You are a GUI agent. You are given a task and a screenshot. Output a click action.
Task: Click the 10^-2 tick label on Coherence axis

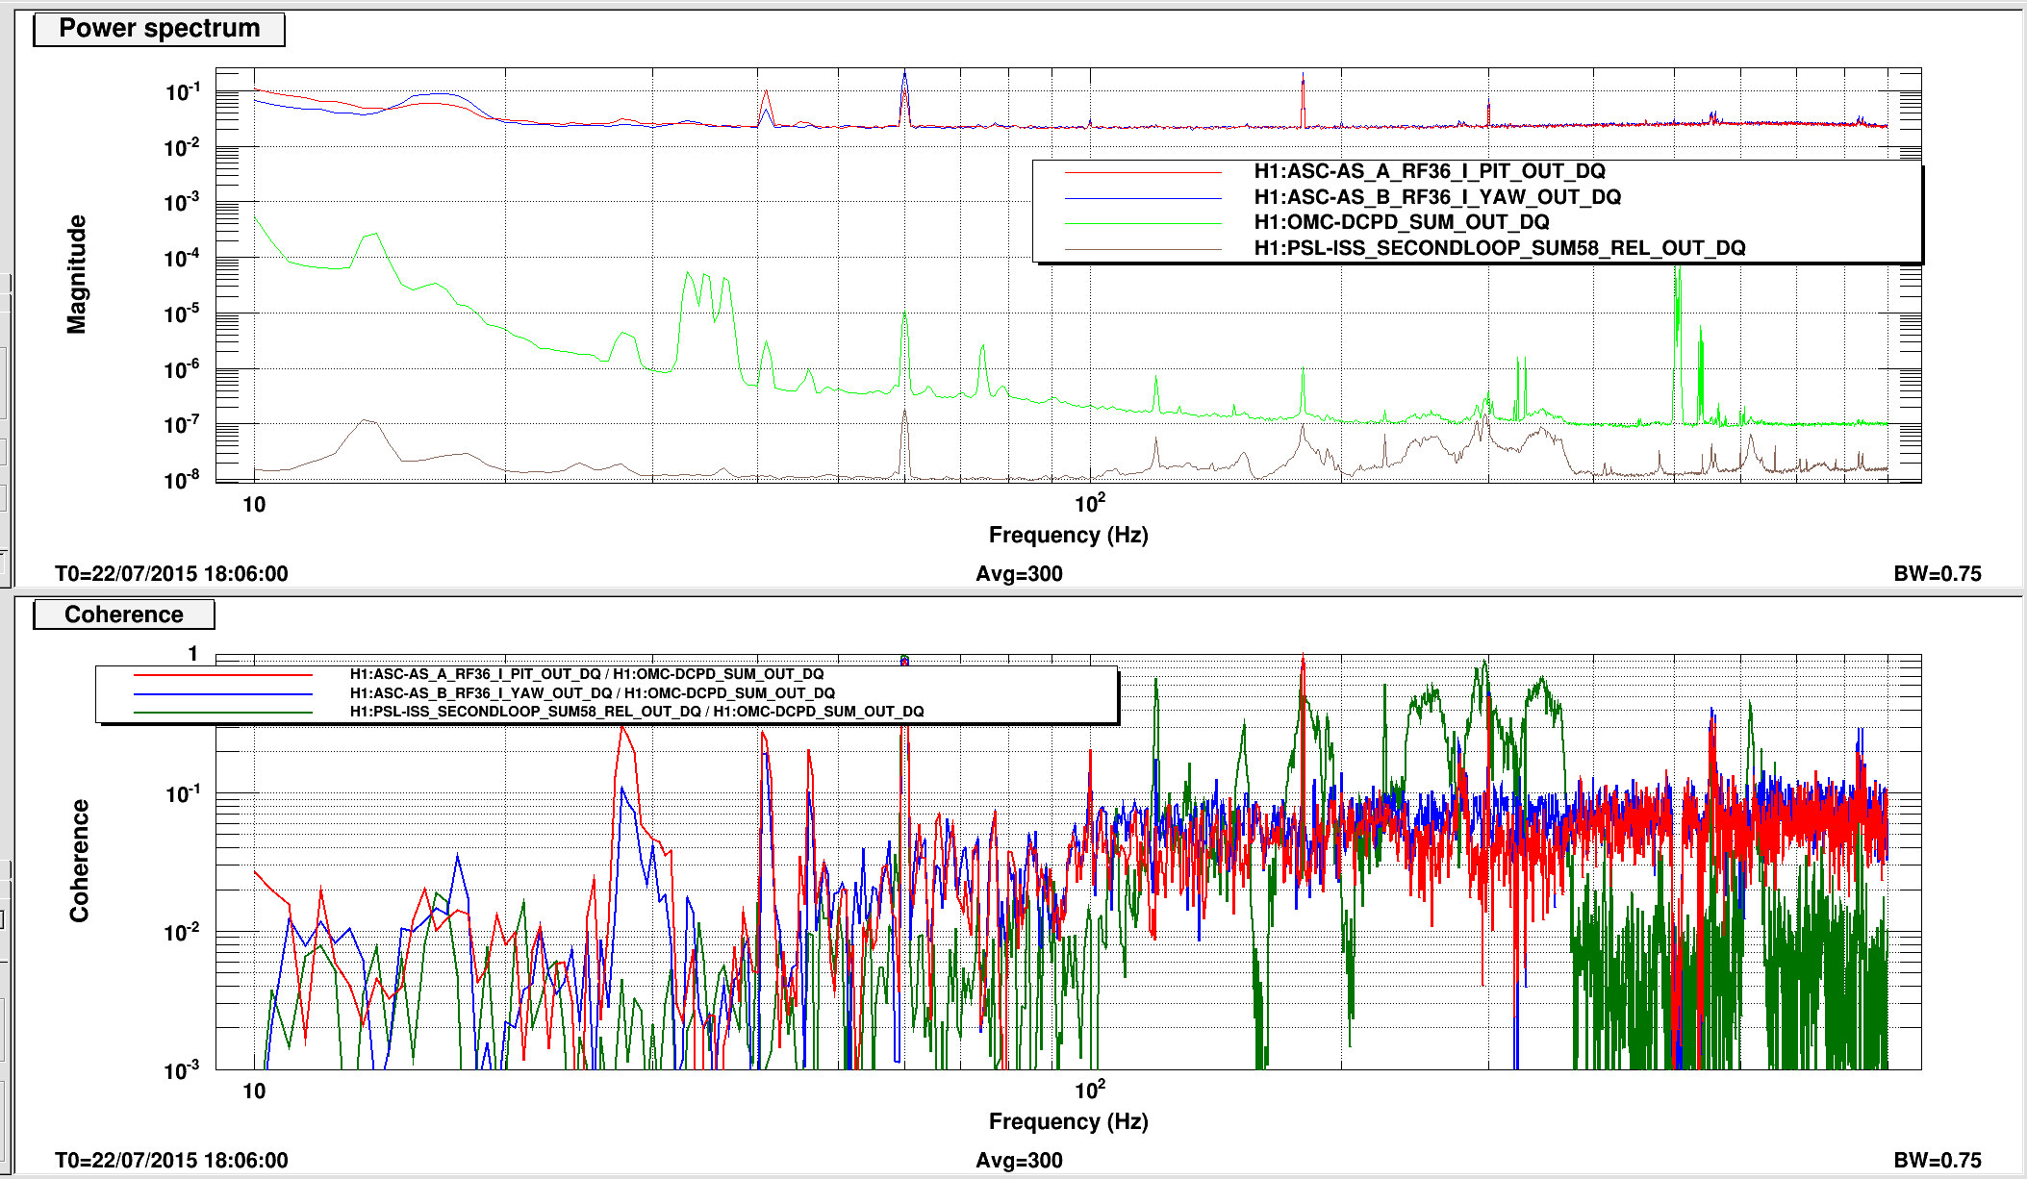click(x=183, y=932)
